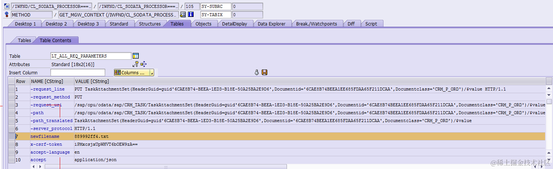Click the value iPMxcsjxUpWHVT6bOEW9zA==
Image resolution: width=553 pixels, height=169 pixels.
(106, 144)
